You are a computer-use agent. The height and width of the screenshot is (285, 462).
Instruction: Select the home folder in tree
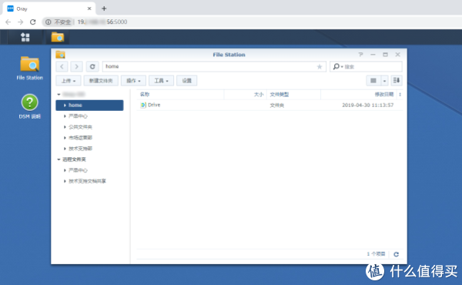[x=89, y=106]
